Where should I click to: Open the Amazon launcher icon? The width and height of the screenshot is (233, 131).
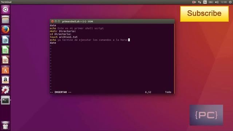[x=5, y=80]
